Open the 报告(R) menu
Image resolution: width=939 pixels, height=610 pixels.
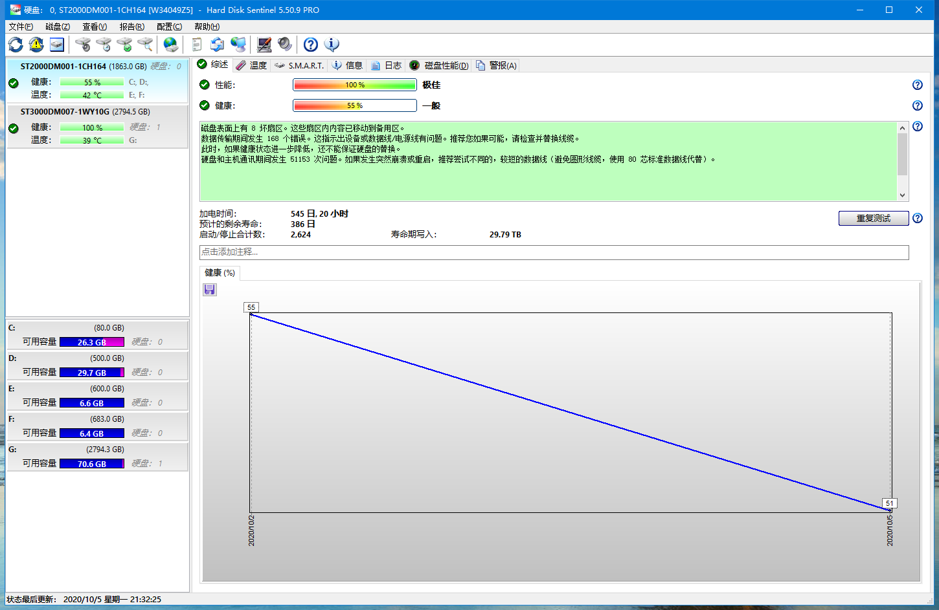pos(131,27)
